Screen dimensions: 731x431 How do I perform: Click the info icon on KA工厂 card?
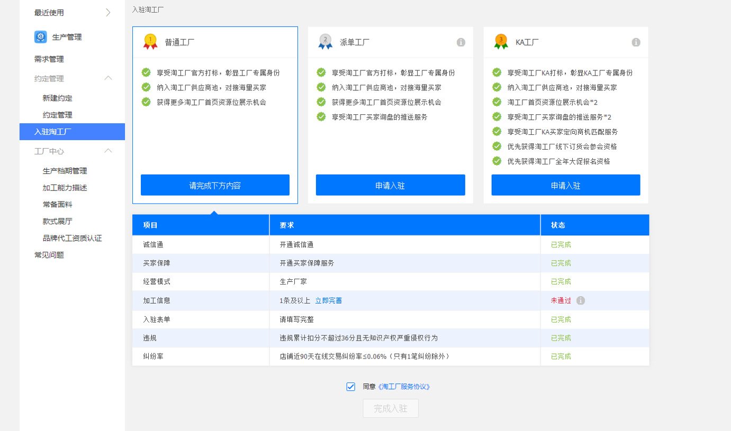(636, 42)
